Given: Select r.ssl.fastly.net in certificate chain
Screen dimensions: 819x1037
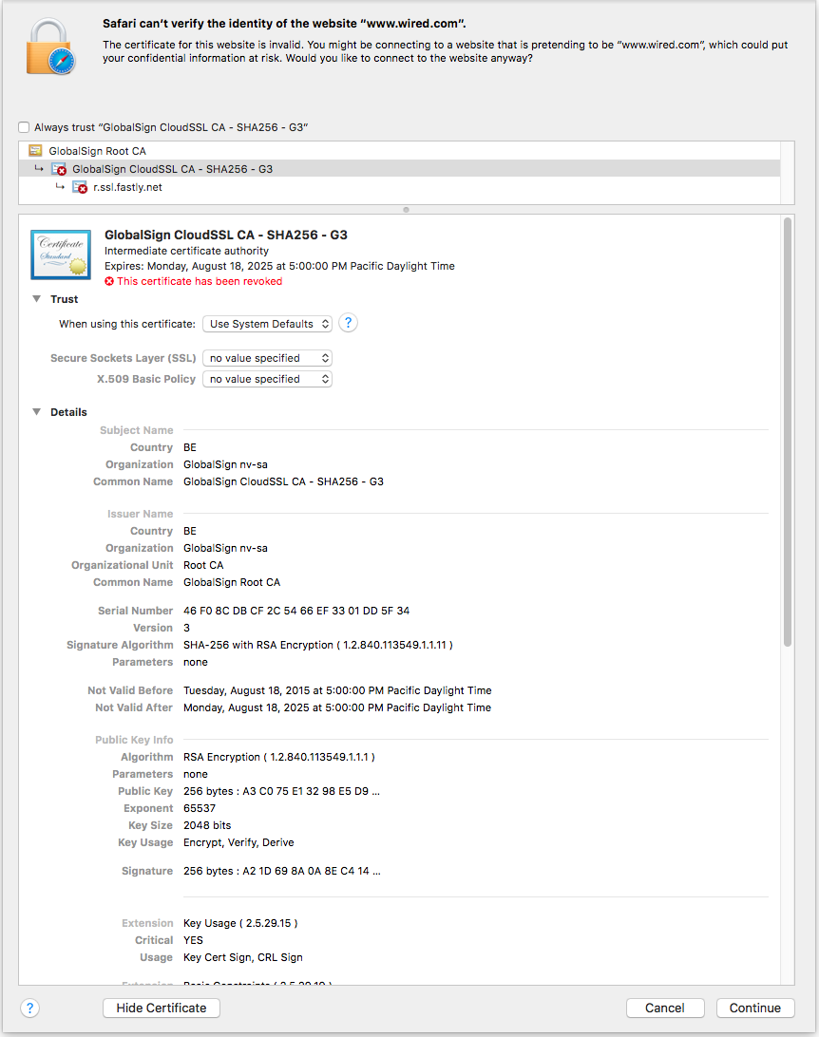Looking at the screenshot, I should pos(400,187).
